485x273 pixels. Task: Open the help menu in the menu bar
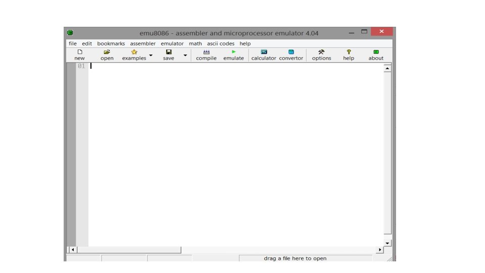[x=245, y=43]
